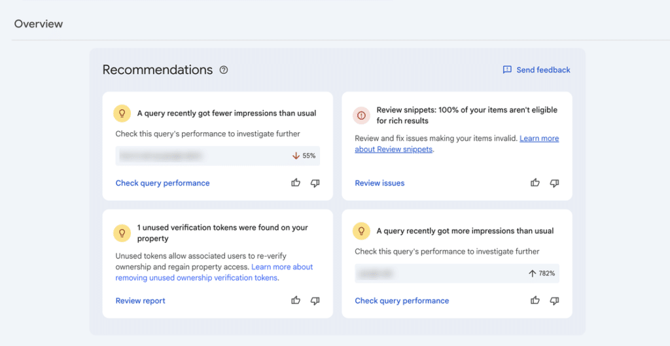Thumbs up the more impressions card
670x346 pixels.
tap(535, 300)
